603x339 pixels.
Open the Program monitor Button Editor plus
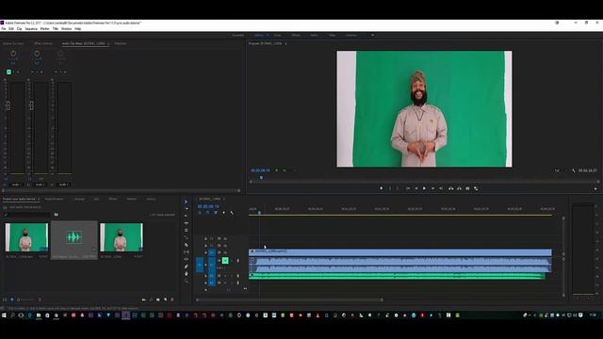595,188
